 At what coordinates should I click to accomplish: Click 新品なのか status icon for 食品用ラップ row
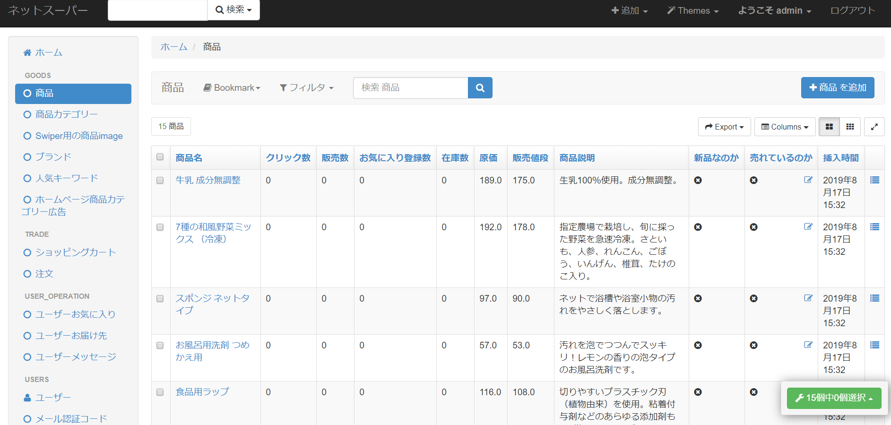698,392
